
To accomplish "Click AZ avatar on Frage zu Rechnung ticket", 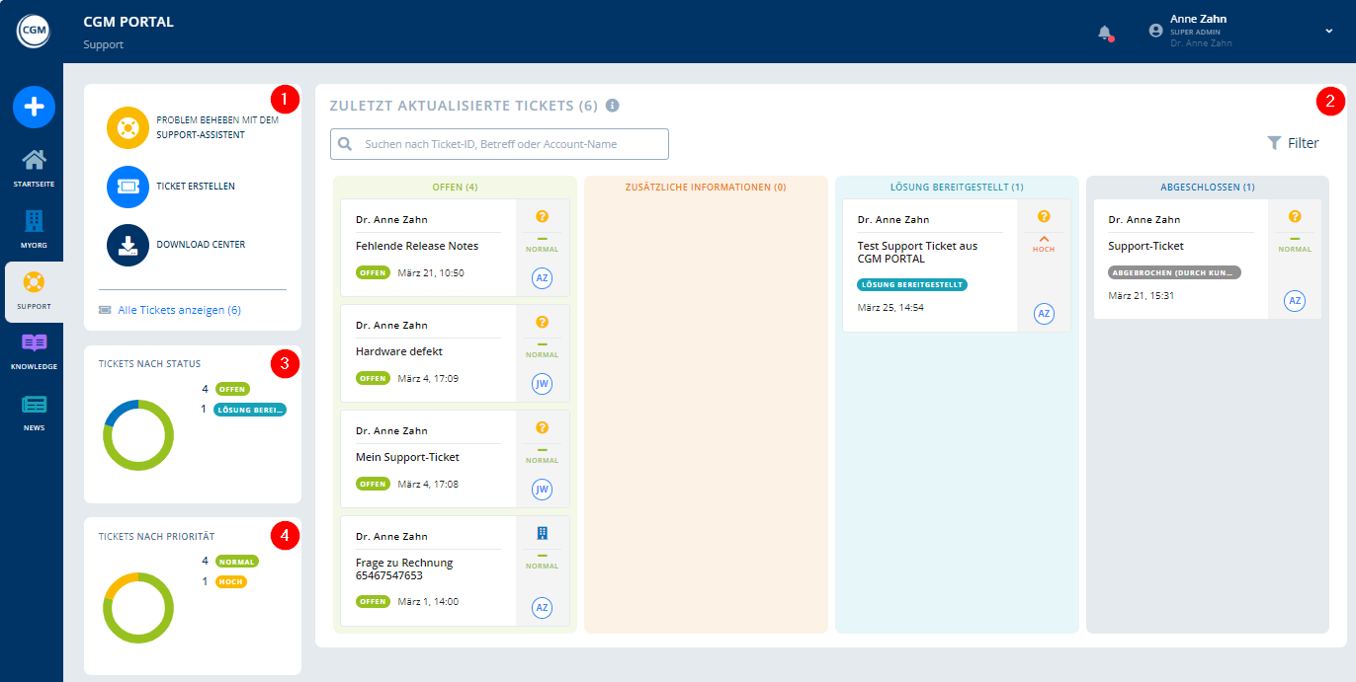I will tap(542, 608).
